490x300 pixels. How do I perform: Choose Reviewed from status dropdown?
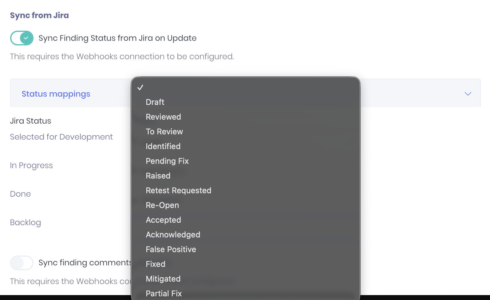click(245, 117)
